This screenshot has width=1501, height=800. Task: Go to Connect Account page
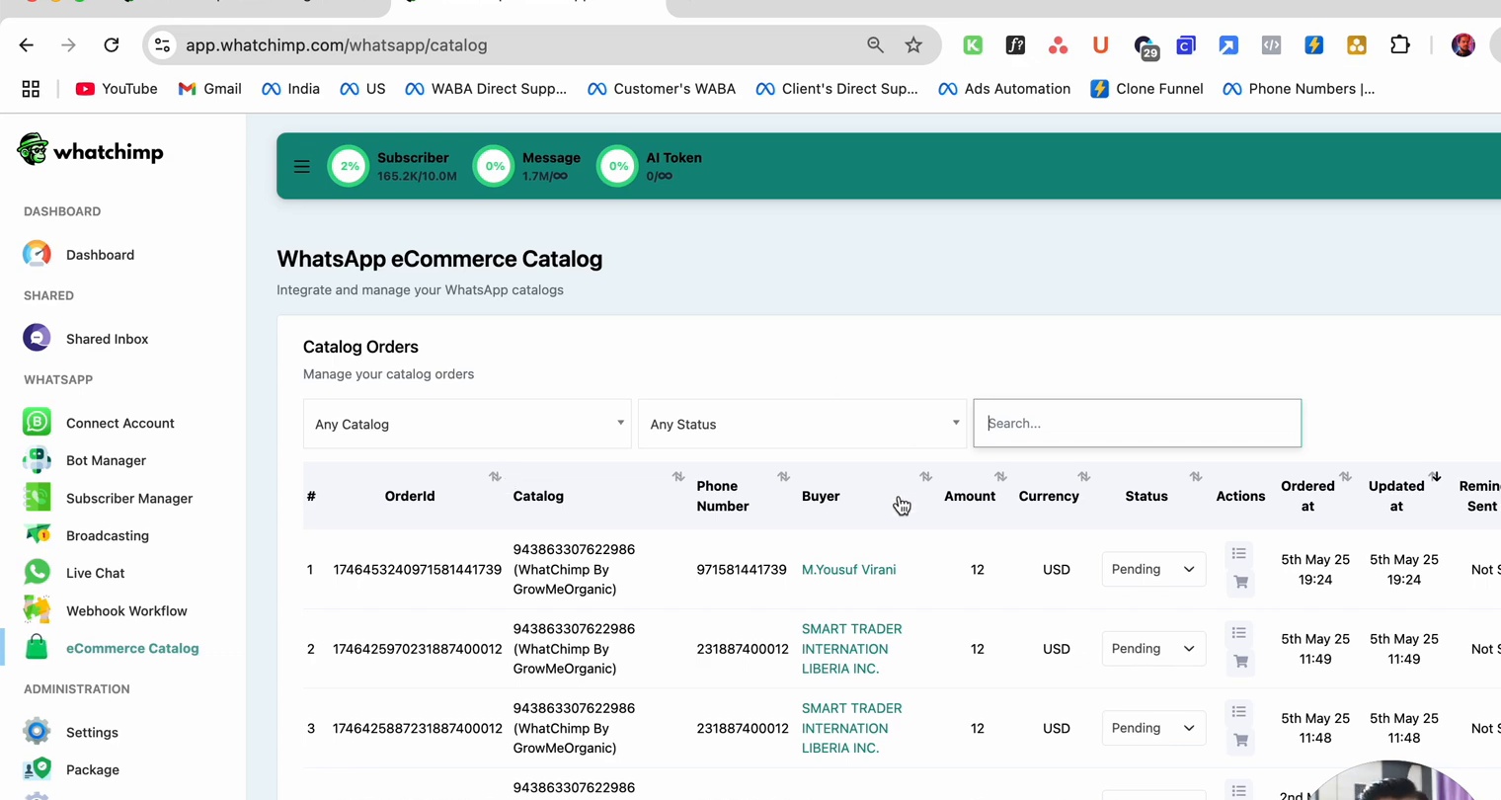point(99,423)
